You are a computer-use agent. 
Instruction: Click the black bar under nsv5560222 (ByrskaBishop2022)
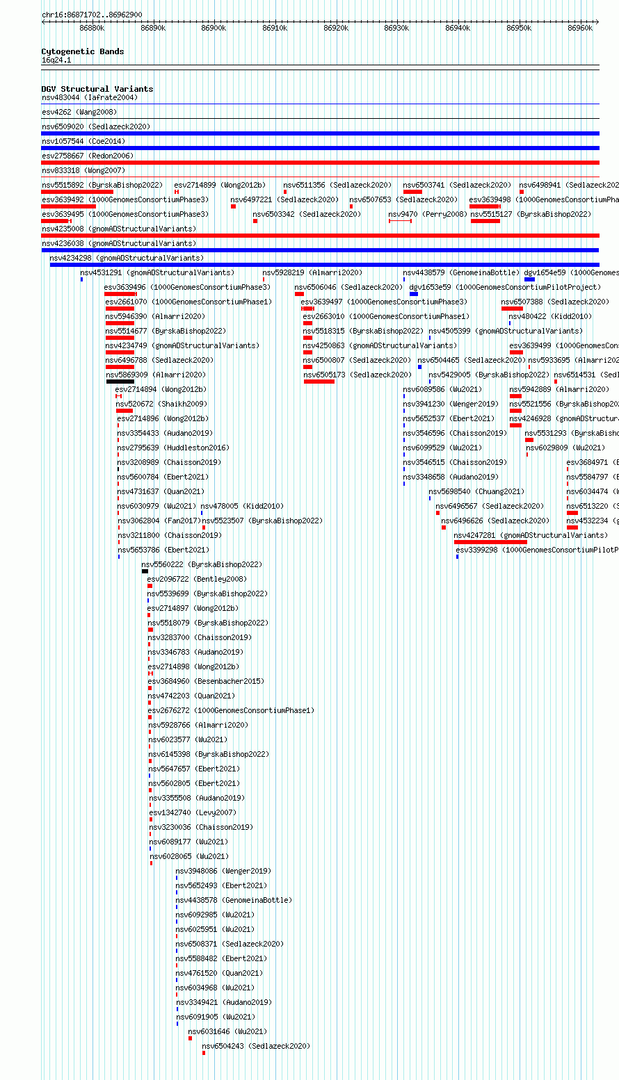coord(145,571)
